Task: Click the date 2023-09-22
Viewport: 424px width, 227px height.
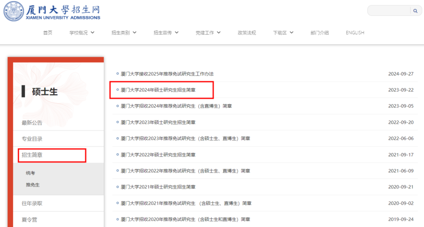Action: coord(401,90)
